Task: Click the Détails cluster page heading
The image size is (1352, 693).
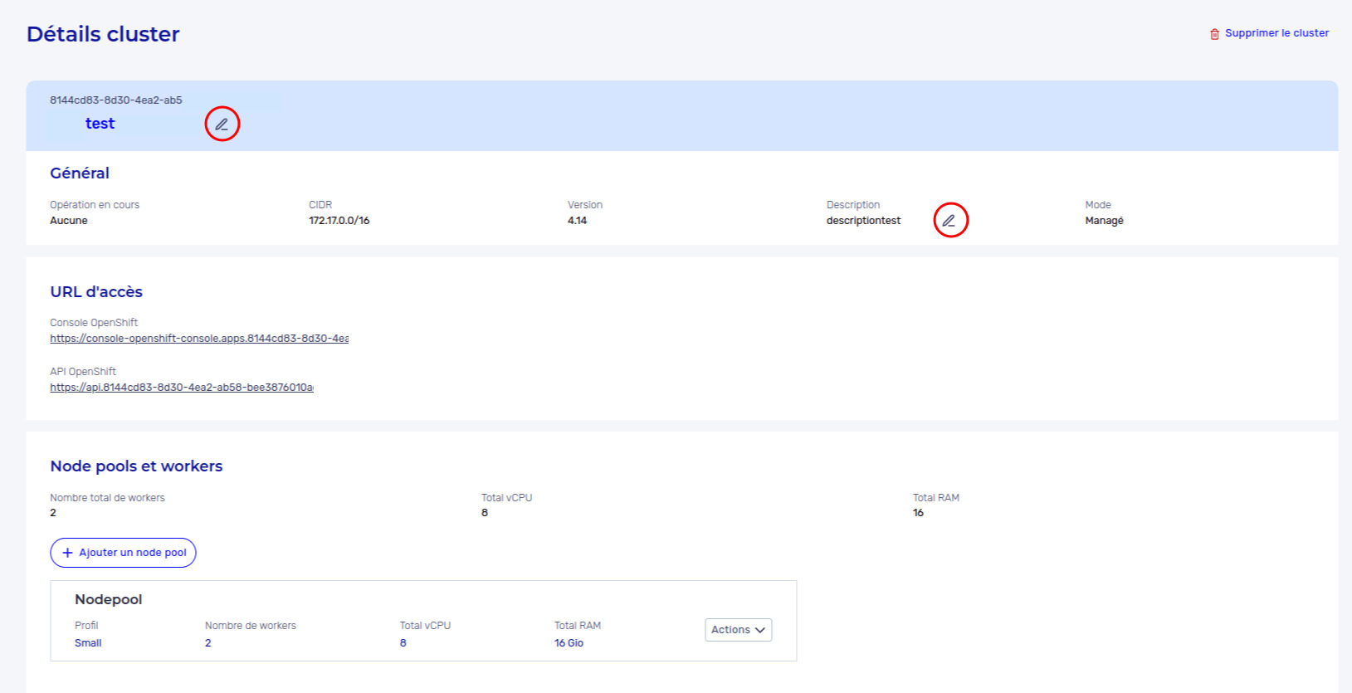Action: (x=103, y=34)
